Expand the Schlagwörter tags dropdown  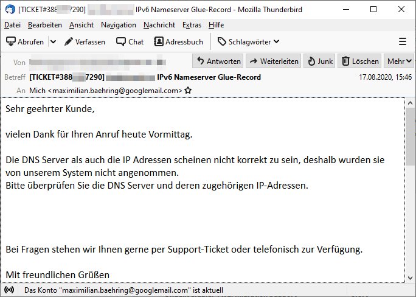[248, 41]
